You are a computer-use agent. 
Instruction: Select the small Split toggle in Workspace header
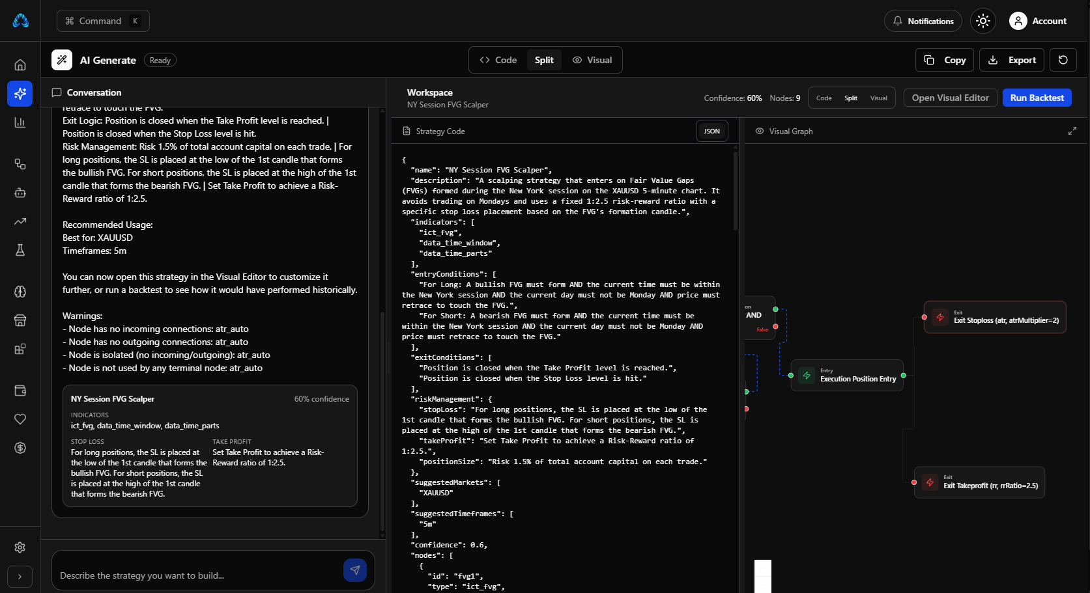tap(851, 98)
